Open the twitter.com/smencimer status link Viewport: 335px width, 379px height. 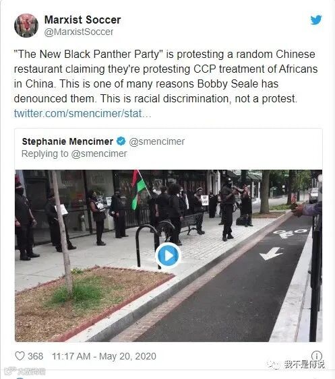tap(82, 113)
